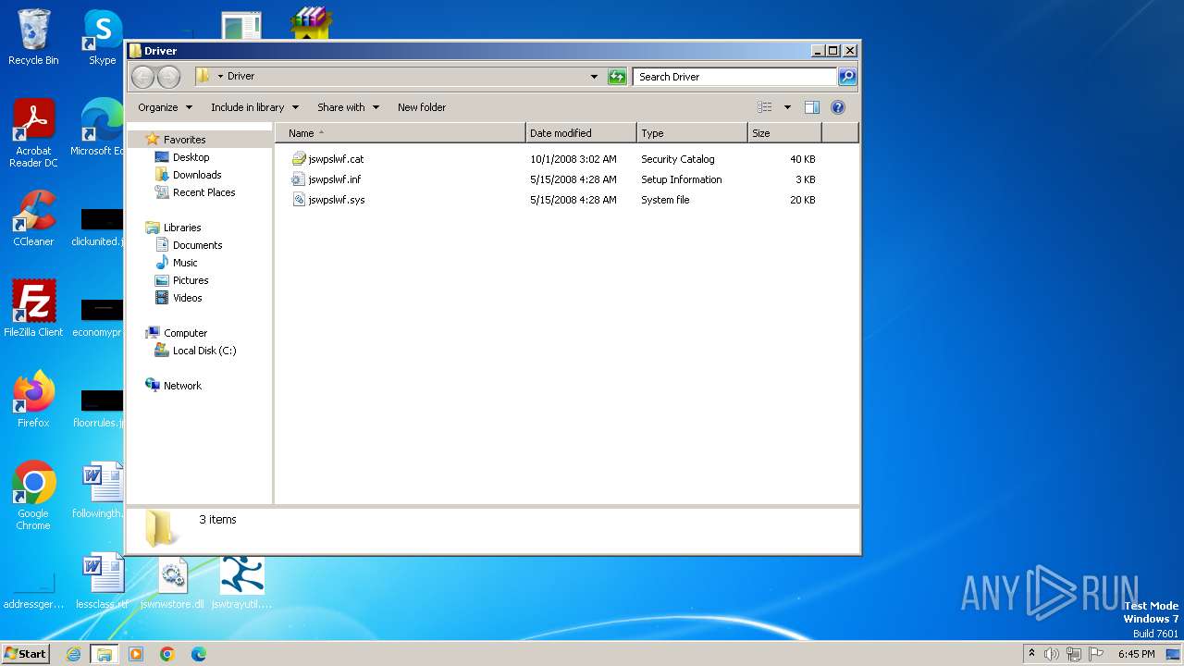The image size is (1184, 666).
Task: Open Chrome from the taskbar
Action: point(167,654)
